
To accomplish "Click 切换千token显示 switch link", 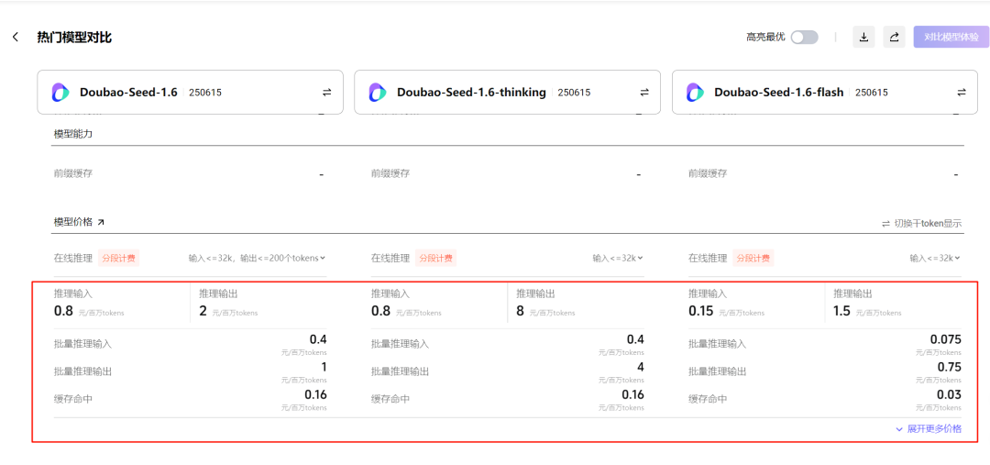I will click(922, 223).
